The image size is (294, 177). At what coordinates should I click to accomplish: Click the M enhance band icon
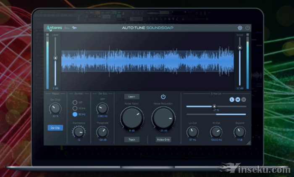click(x=237, y=99)
